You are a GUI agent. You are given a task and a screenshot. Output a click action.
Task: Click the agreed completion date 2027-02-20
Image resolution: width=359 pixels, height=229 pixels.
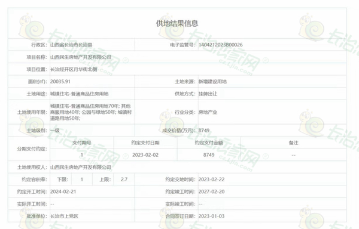tap(211, 191)
